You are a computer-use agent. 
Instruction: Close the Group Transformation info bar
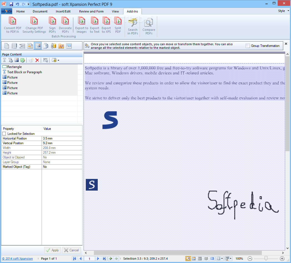[286, 44]
